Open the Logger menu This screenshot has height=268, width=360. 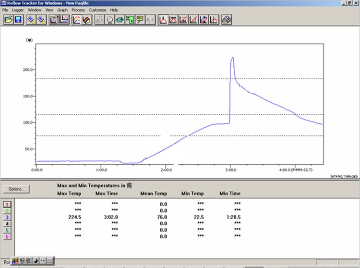[x=18, y=10]
